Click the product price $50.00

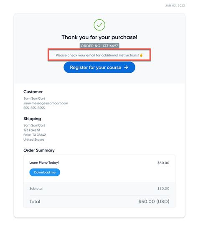click(x=163, y=163)
